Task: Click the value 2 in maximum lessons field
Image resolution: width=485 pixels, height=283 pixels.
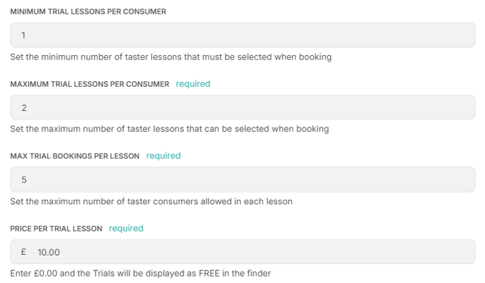Action: coord(24,108)
